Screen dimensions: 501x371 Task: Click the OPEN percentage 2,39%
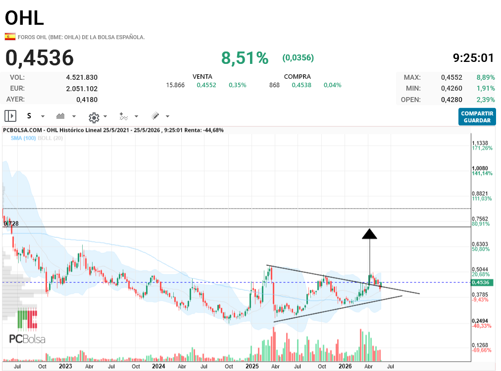point(486,100)
